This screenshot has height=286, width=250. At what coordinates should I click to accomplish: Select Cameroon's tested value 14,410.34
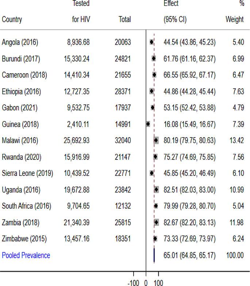tap(77, 75)
